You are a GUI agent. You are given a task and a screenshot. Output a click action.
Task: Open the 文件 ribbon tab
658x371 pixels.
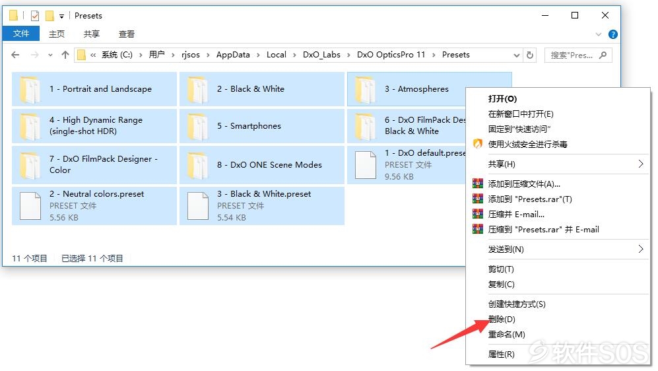(x=21, y=34)
